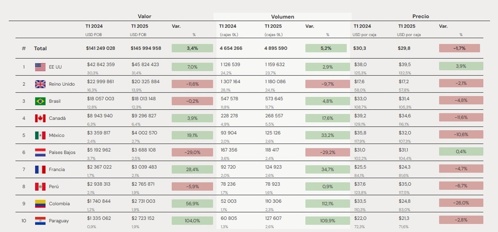
Task: Select the Brasil flag icon
Action: [x=40, y=101]
